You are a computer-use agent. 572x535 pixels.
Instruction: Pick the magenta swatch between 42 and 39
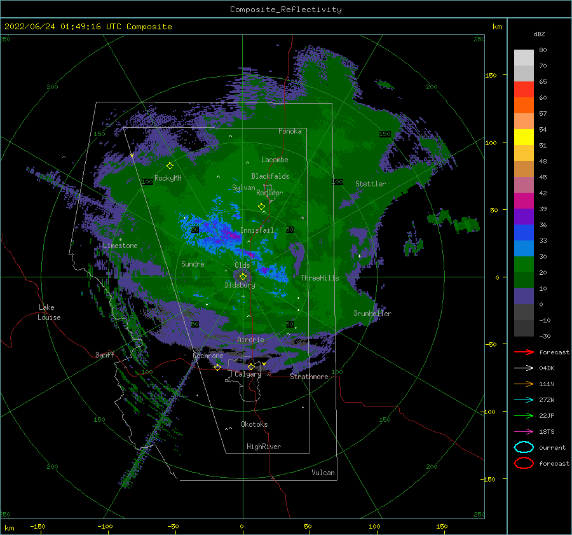pyautogui.click(x=524, y=200)
